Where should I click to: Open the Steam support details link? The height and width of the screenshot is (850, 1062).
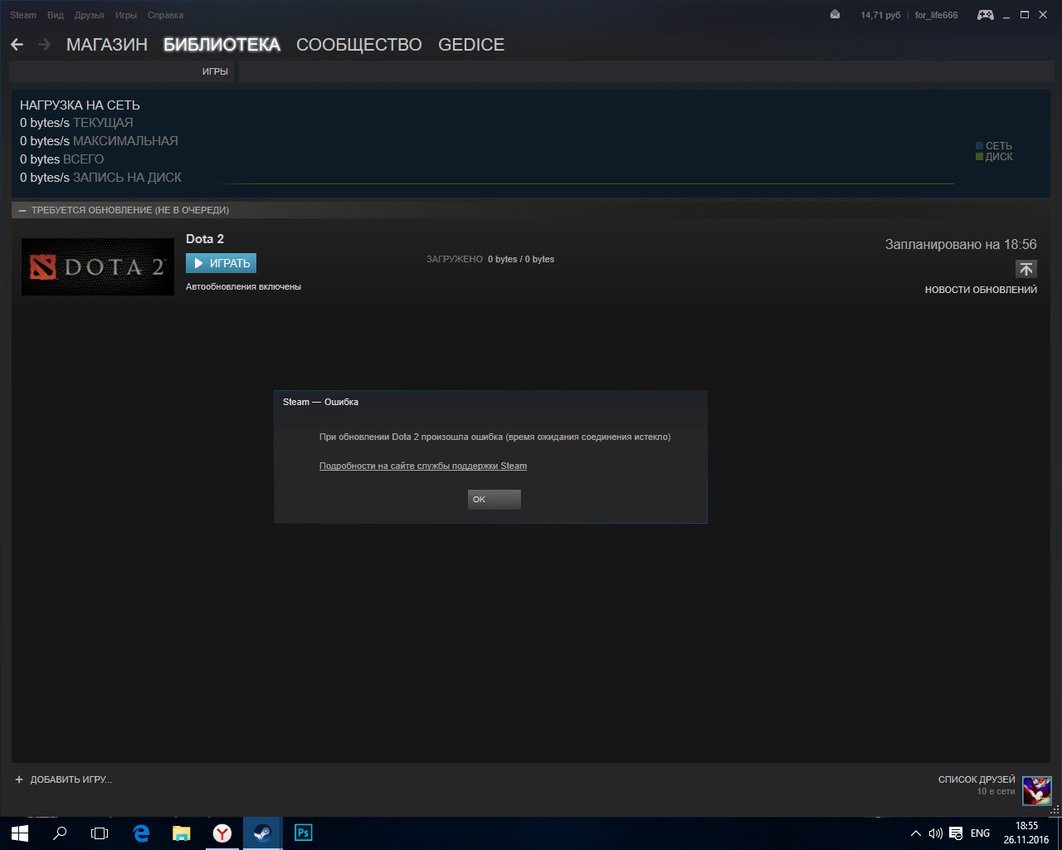pos(422,466)
